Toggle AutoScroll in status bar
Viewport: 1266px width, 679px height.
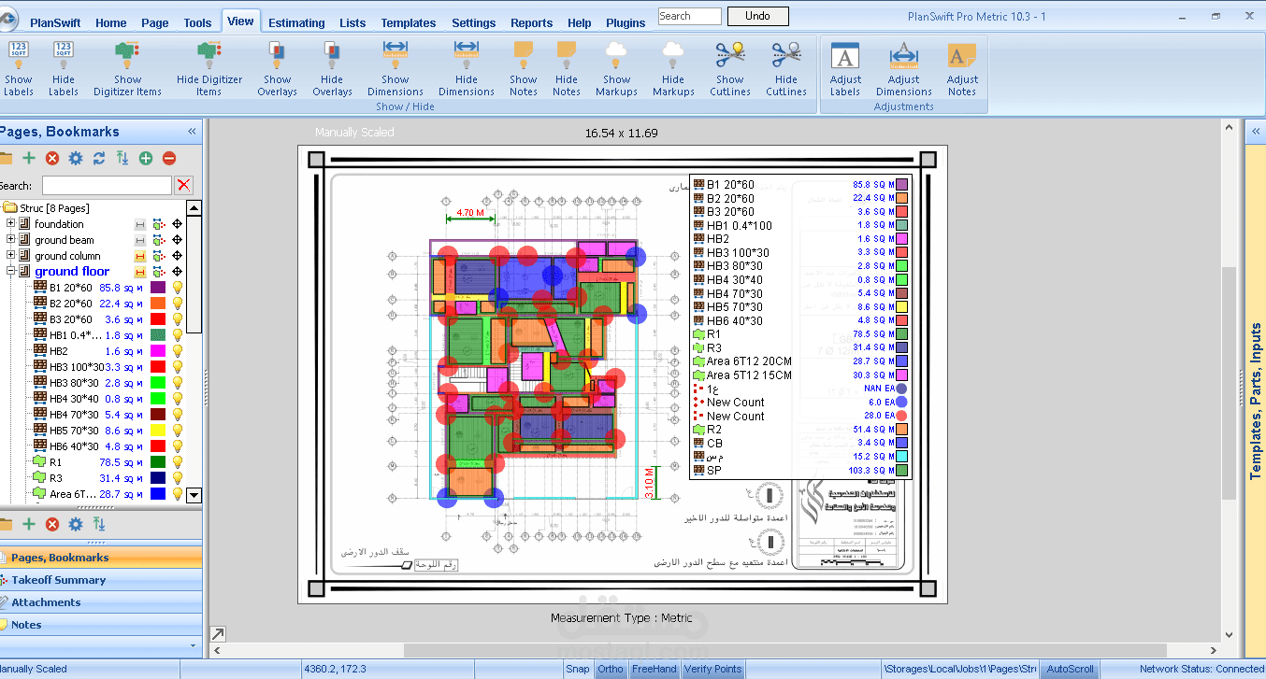tap(1070, 669)
